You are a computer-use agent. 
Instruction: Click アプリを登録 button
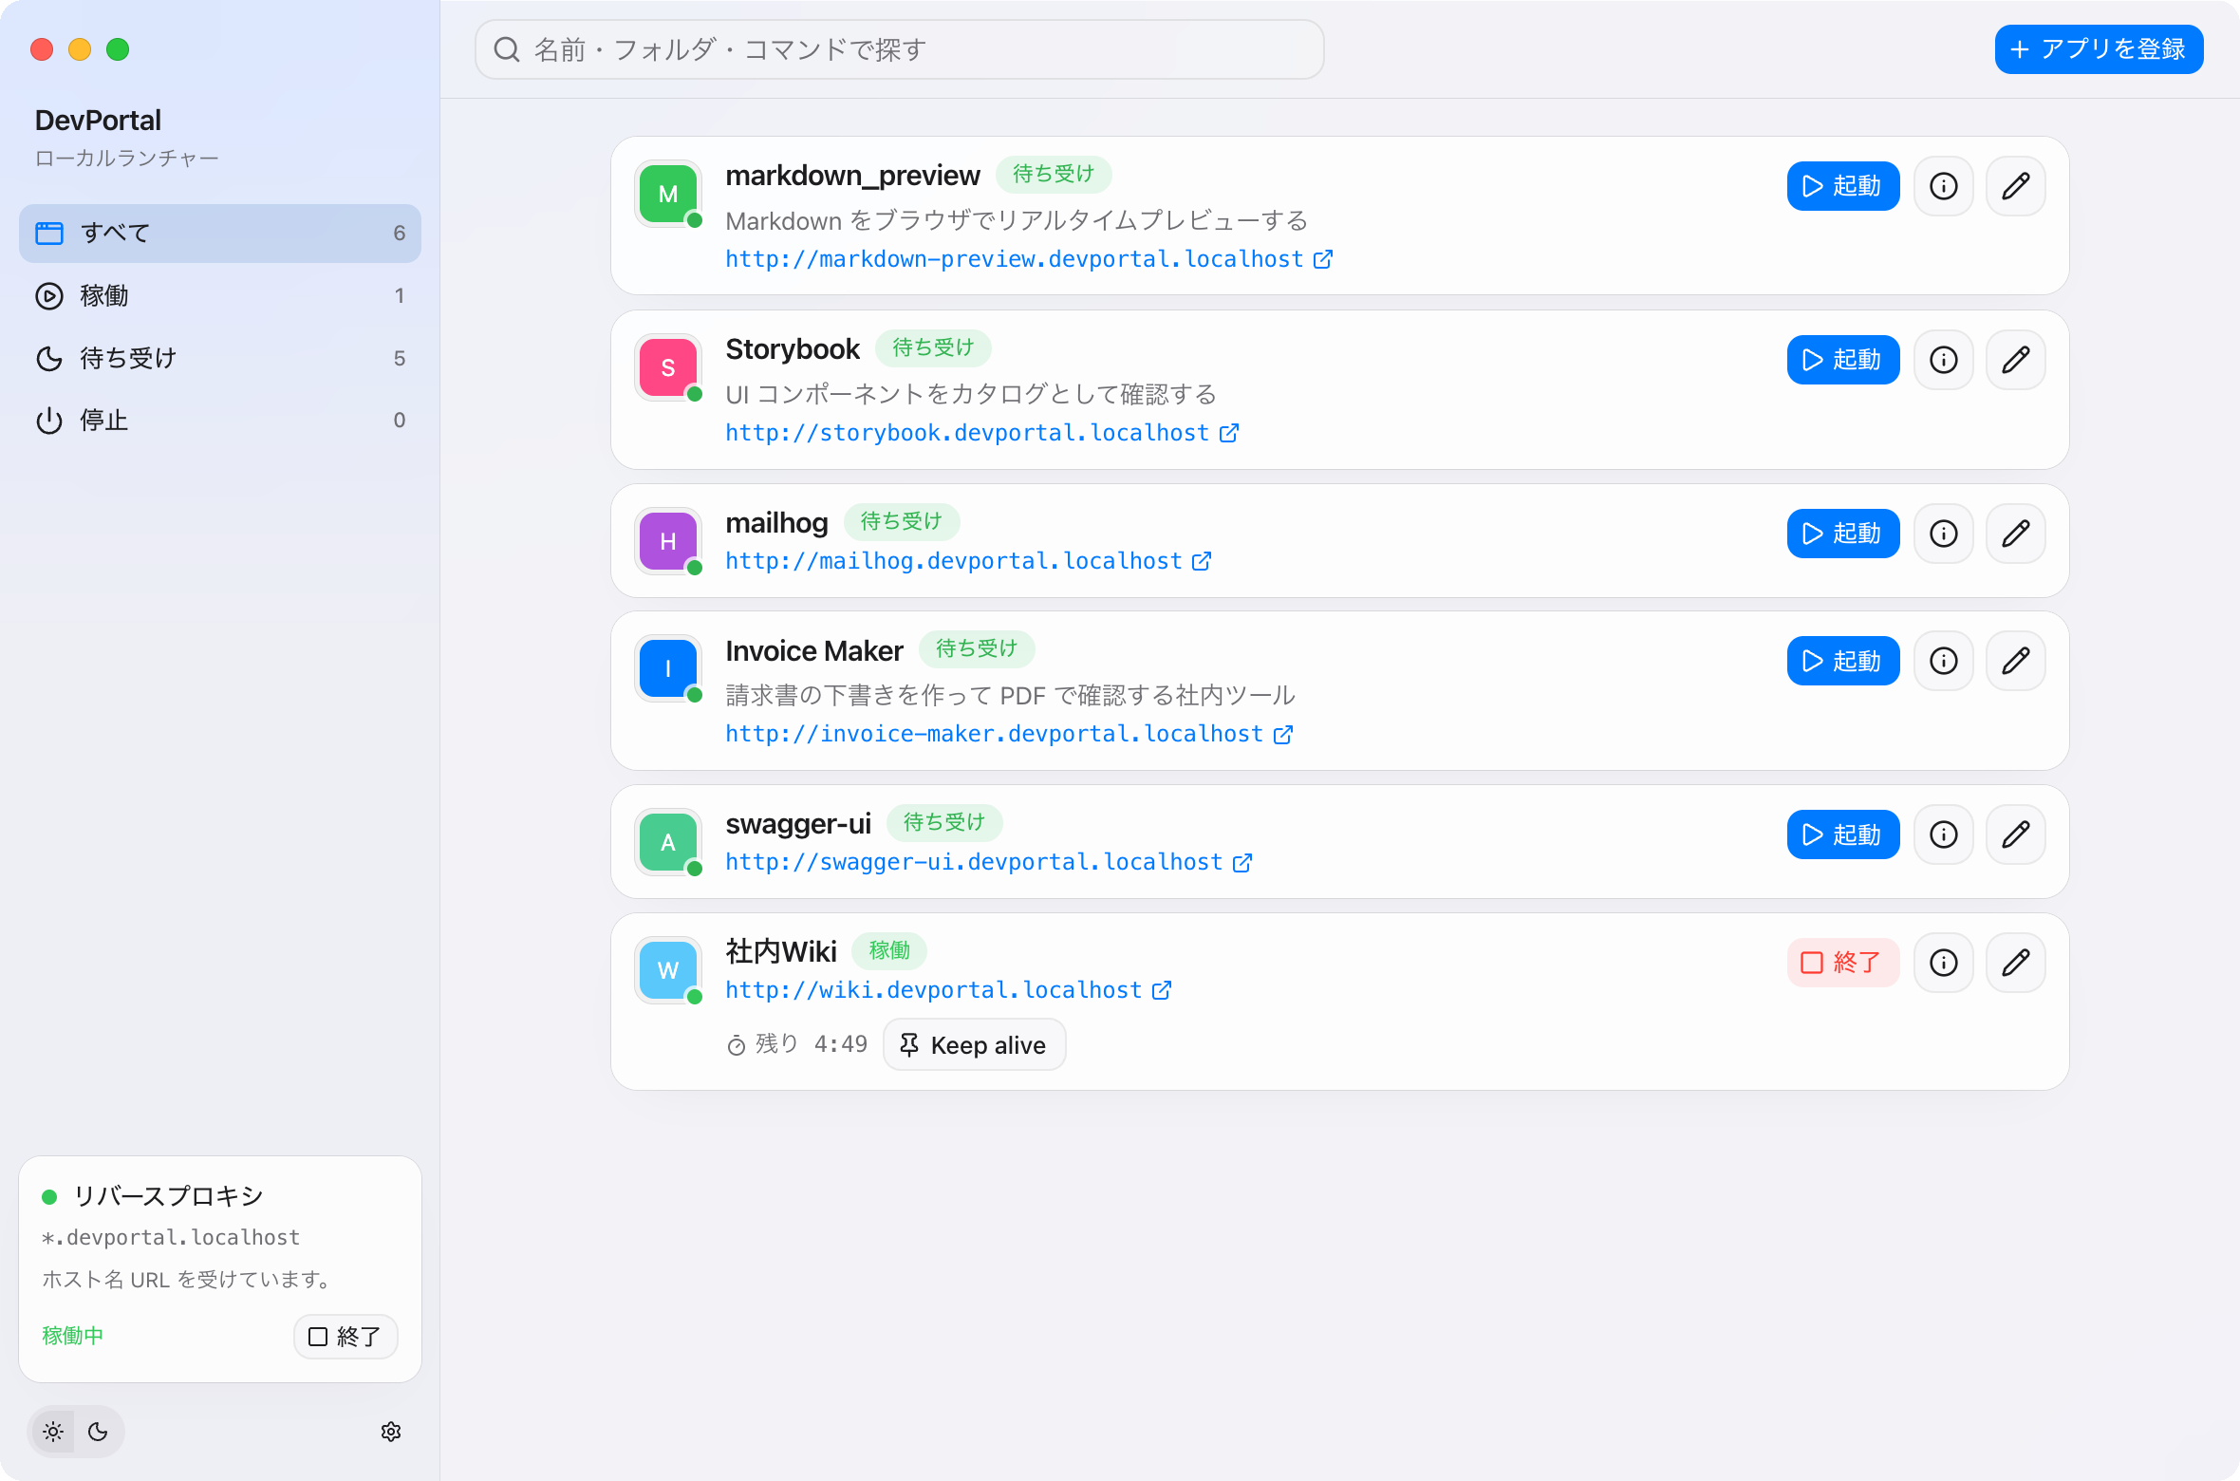[x=2100, y=49]
